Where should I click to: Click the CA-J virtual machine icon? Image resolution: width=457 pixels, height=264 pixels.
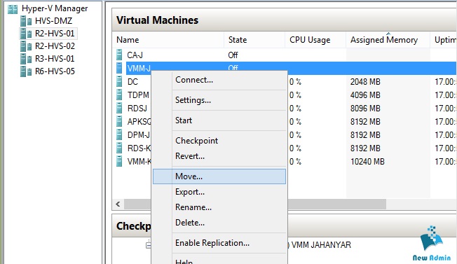[x=119, y=55]
